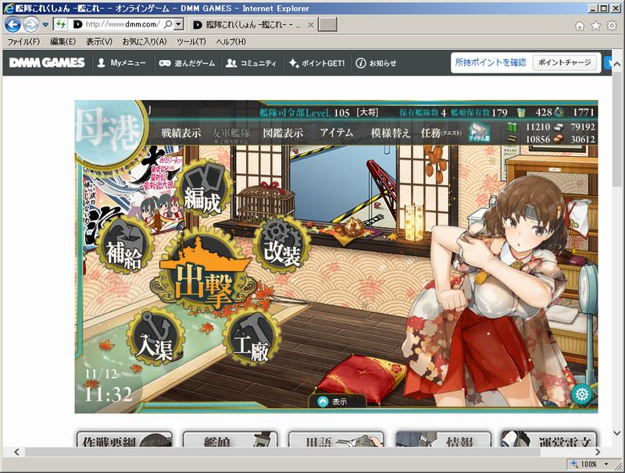Click the vertical scrollbar up arrow

[617, 64]
